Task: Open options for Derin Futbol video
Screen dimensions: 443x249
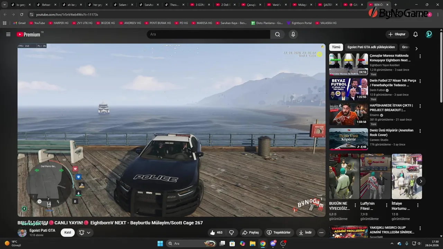Action: (x=420, y=81)
